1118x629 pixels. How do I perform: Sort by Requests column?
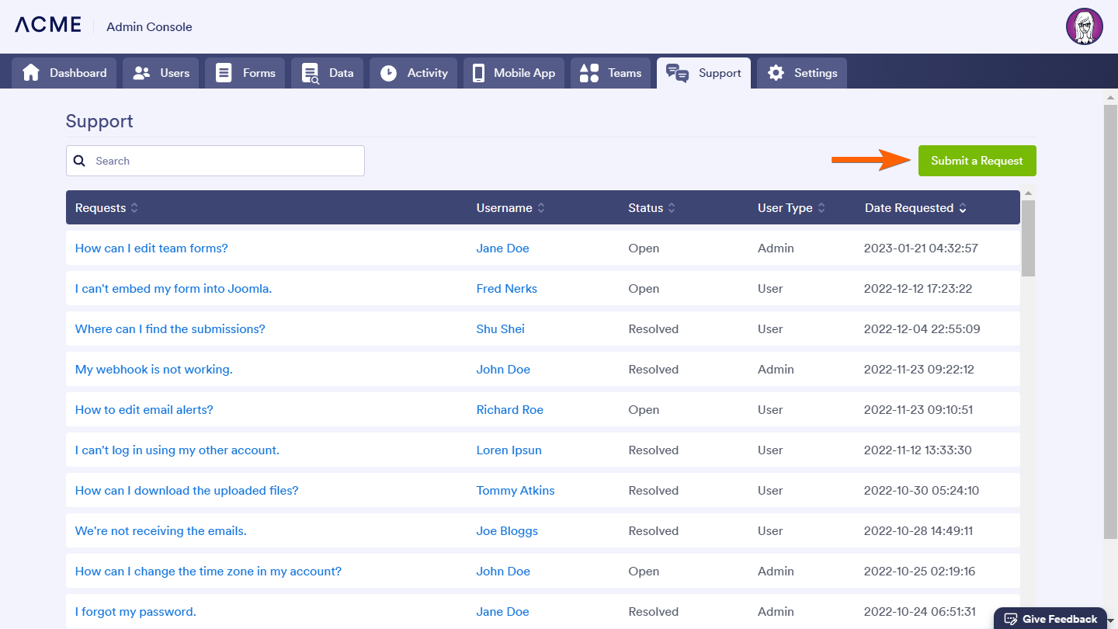point(134,208)
